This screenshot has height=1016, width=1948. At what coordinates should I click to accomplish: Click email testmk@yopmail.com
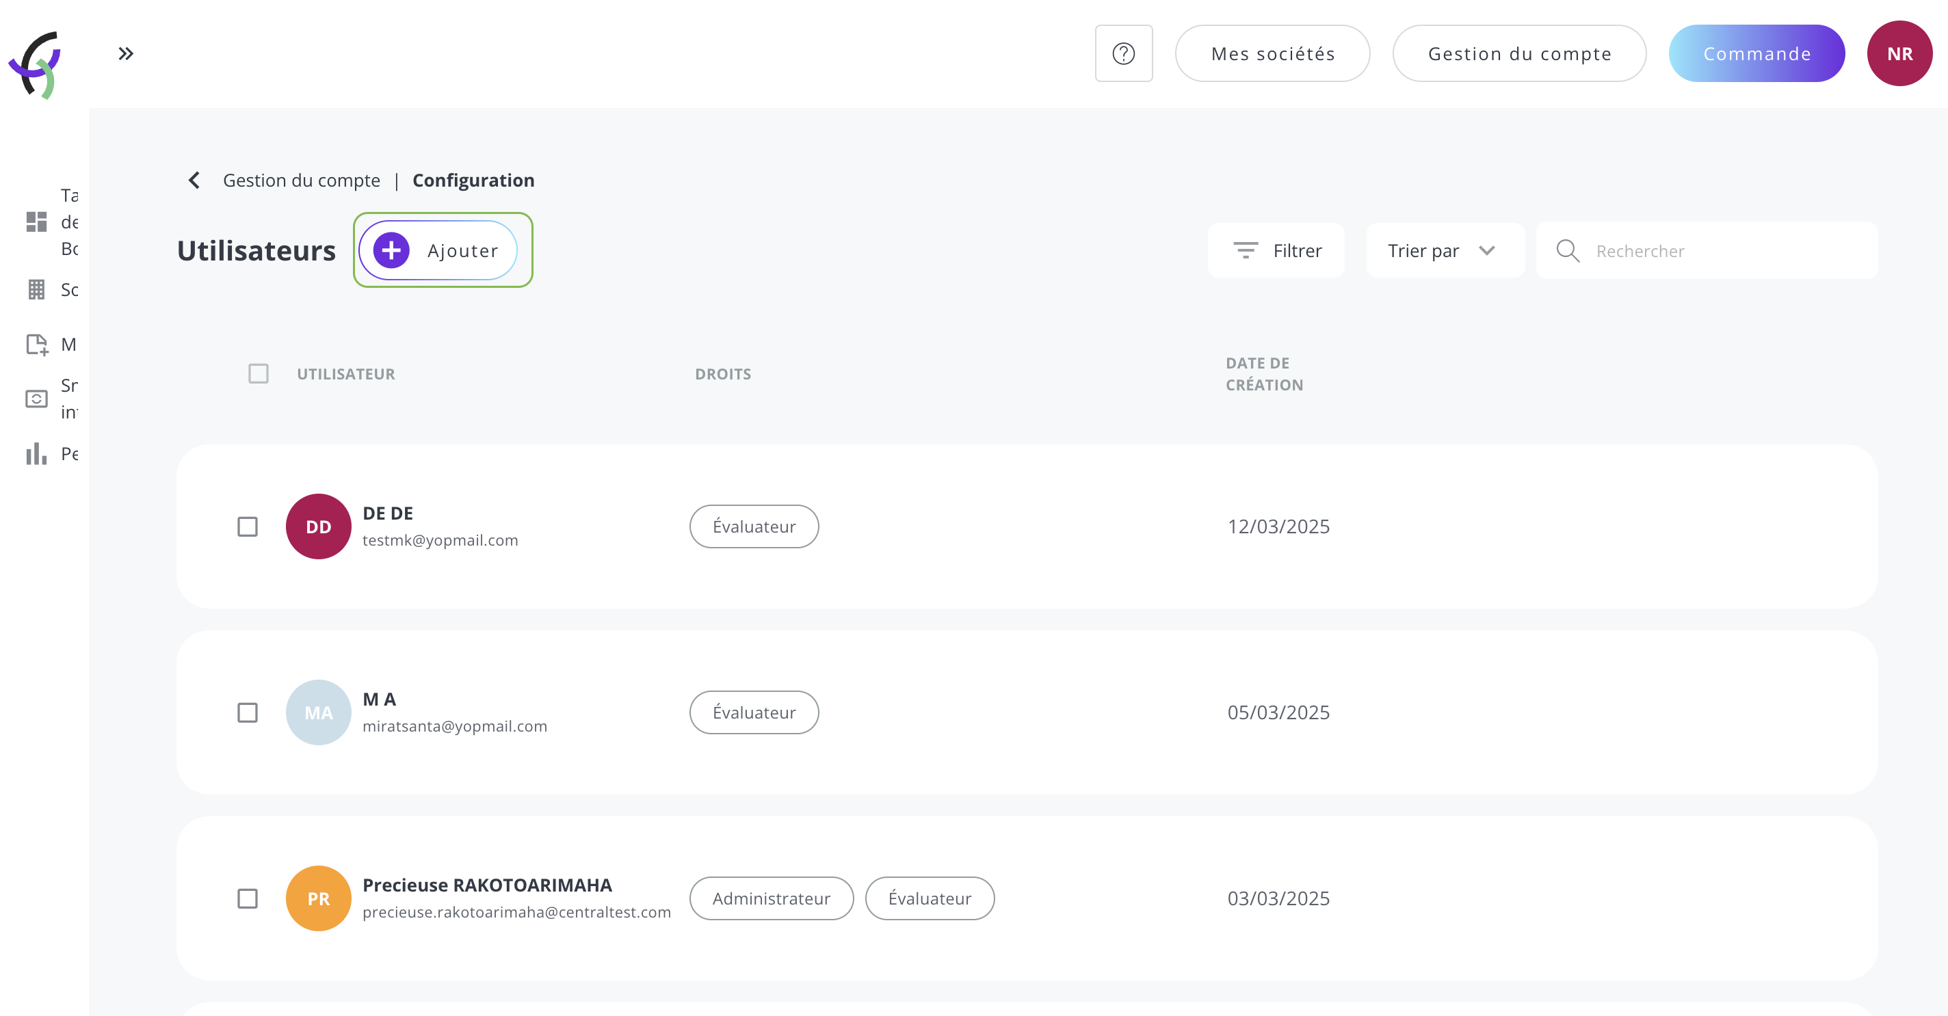click(x=440, y=539)
